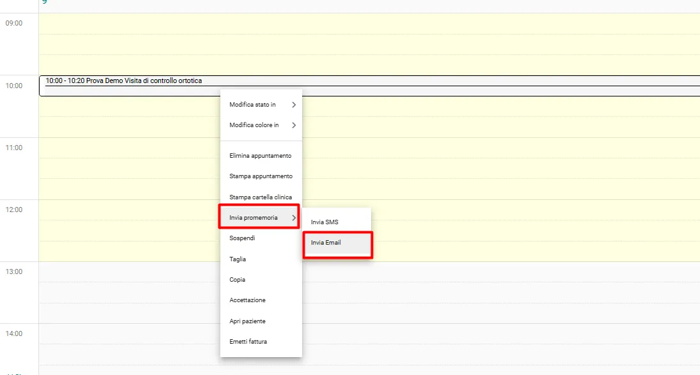Click the 'Invia promemoria' submenu chevron
Screen dimensions: 700x375
[x=294, y=218]
